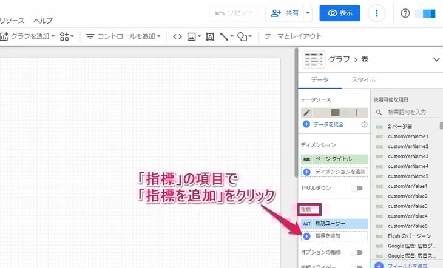Click the 検索語句を入力 search field

[x=408, y=112]
